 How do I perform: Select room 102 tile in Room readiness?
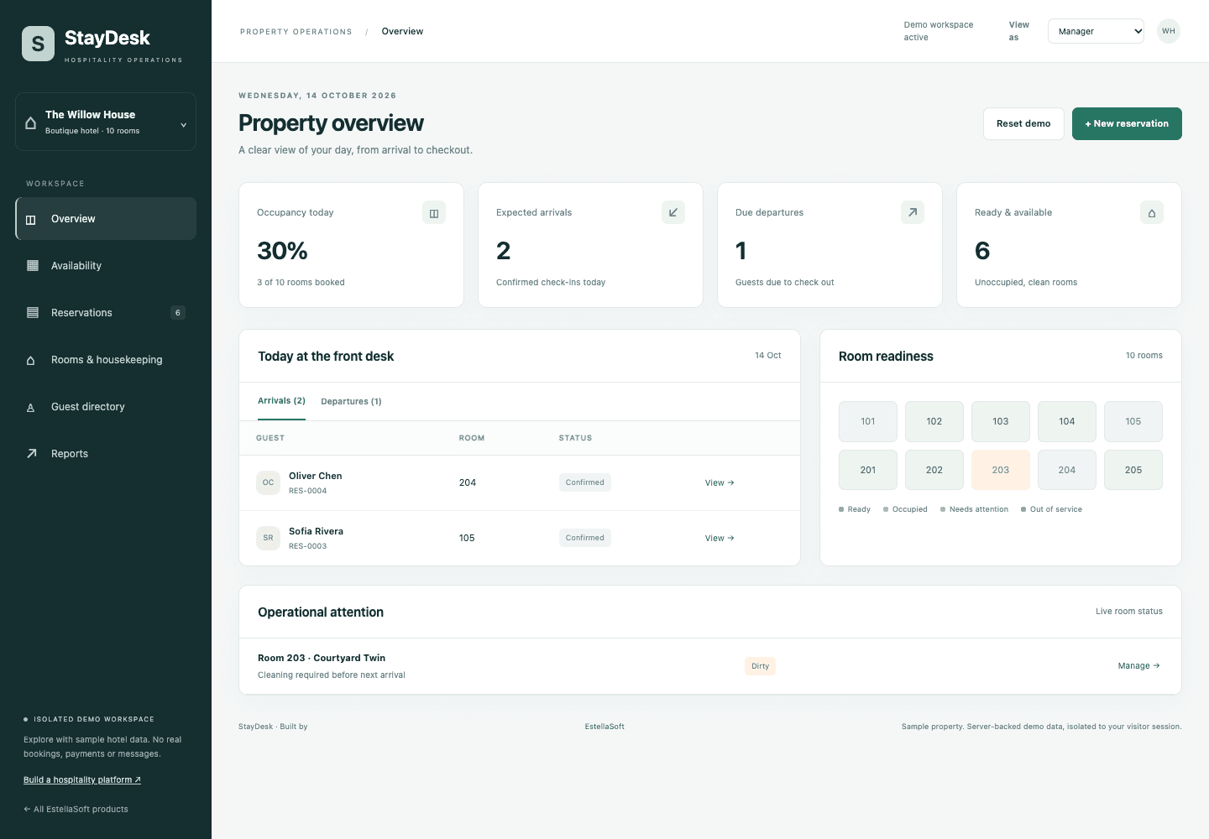934,421
